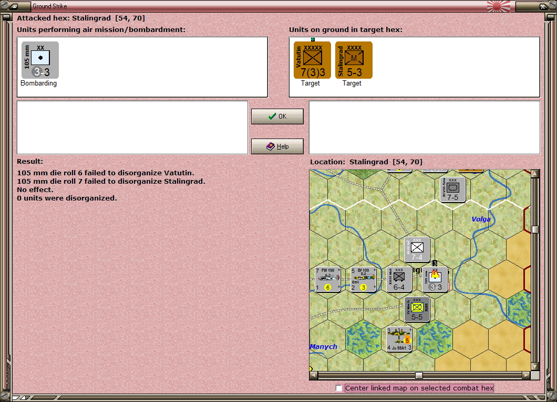Select the Vatutin 7(3)3 target unit
557x402 pixels.
[312, 60]
